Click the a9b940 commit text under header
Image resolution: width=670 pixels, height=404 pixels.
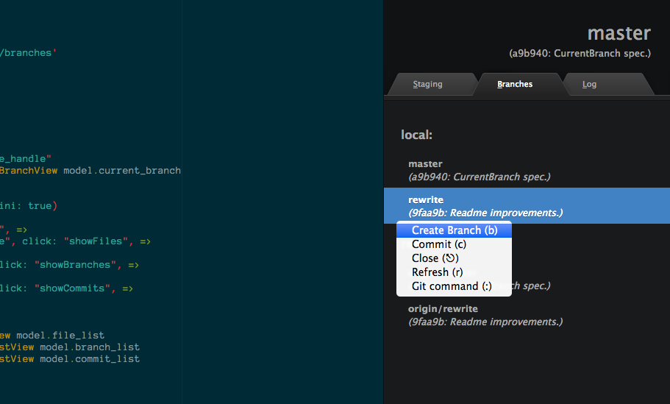(580, 54)
